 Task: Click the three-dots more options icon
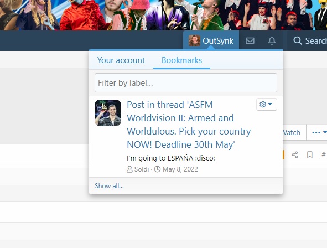point(316,132)
